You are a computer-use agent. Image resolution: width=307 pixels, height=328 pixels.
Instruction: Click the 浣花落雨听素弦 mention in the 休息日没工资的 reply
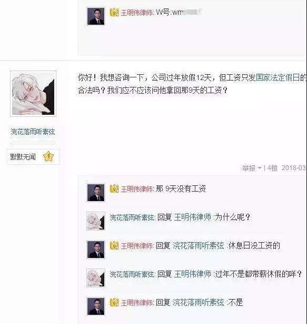tap(198, 245)
